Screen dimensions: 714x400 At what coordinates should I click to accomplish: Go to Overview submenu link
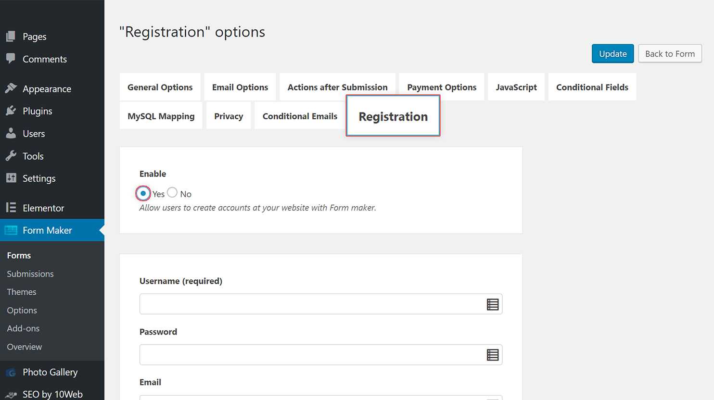25,347
